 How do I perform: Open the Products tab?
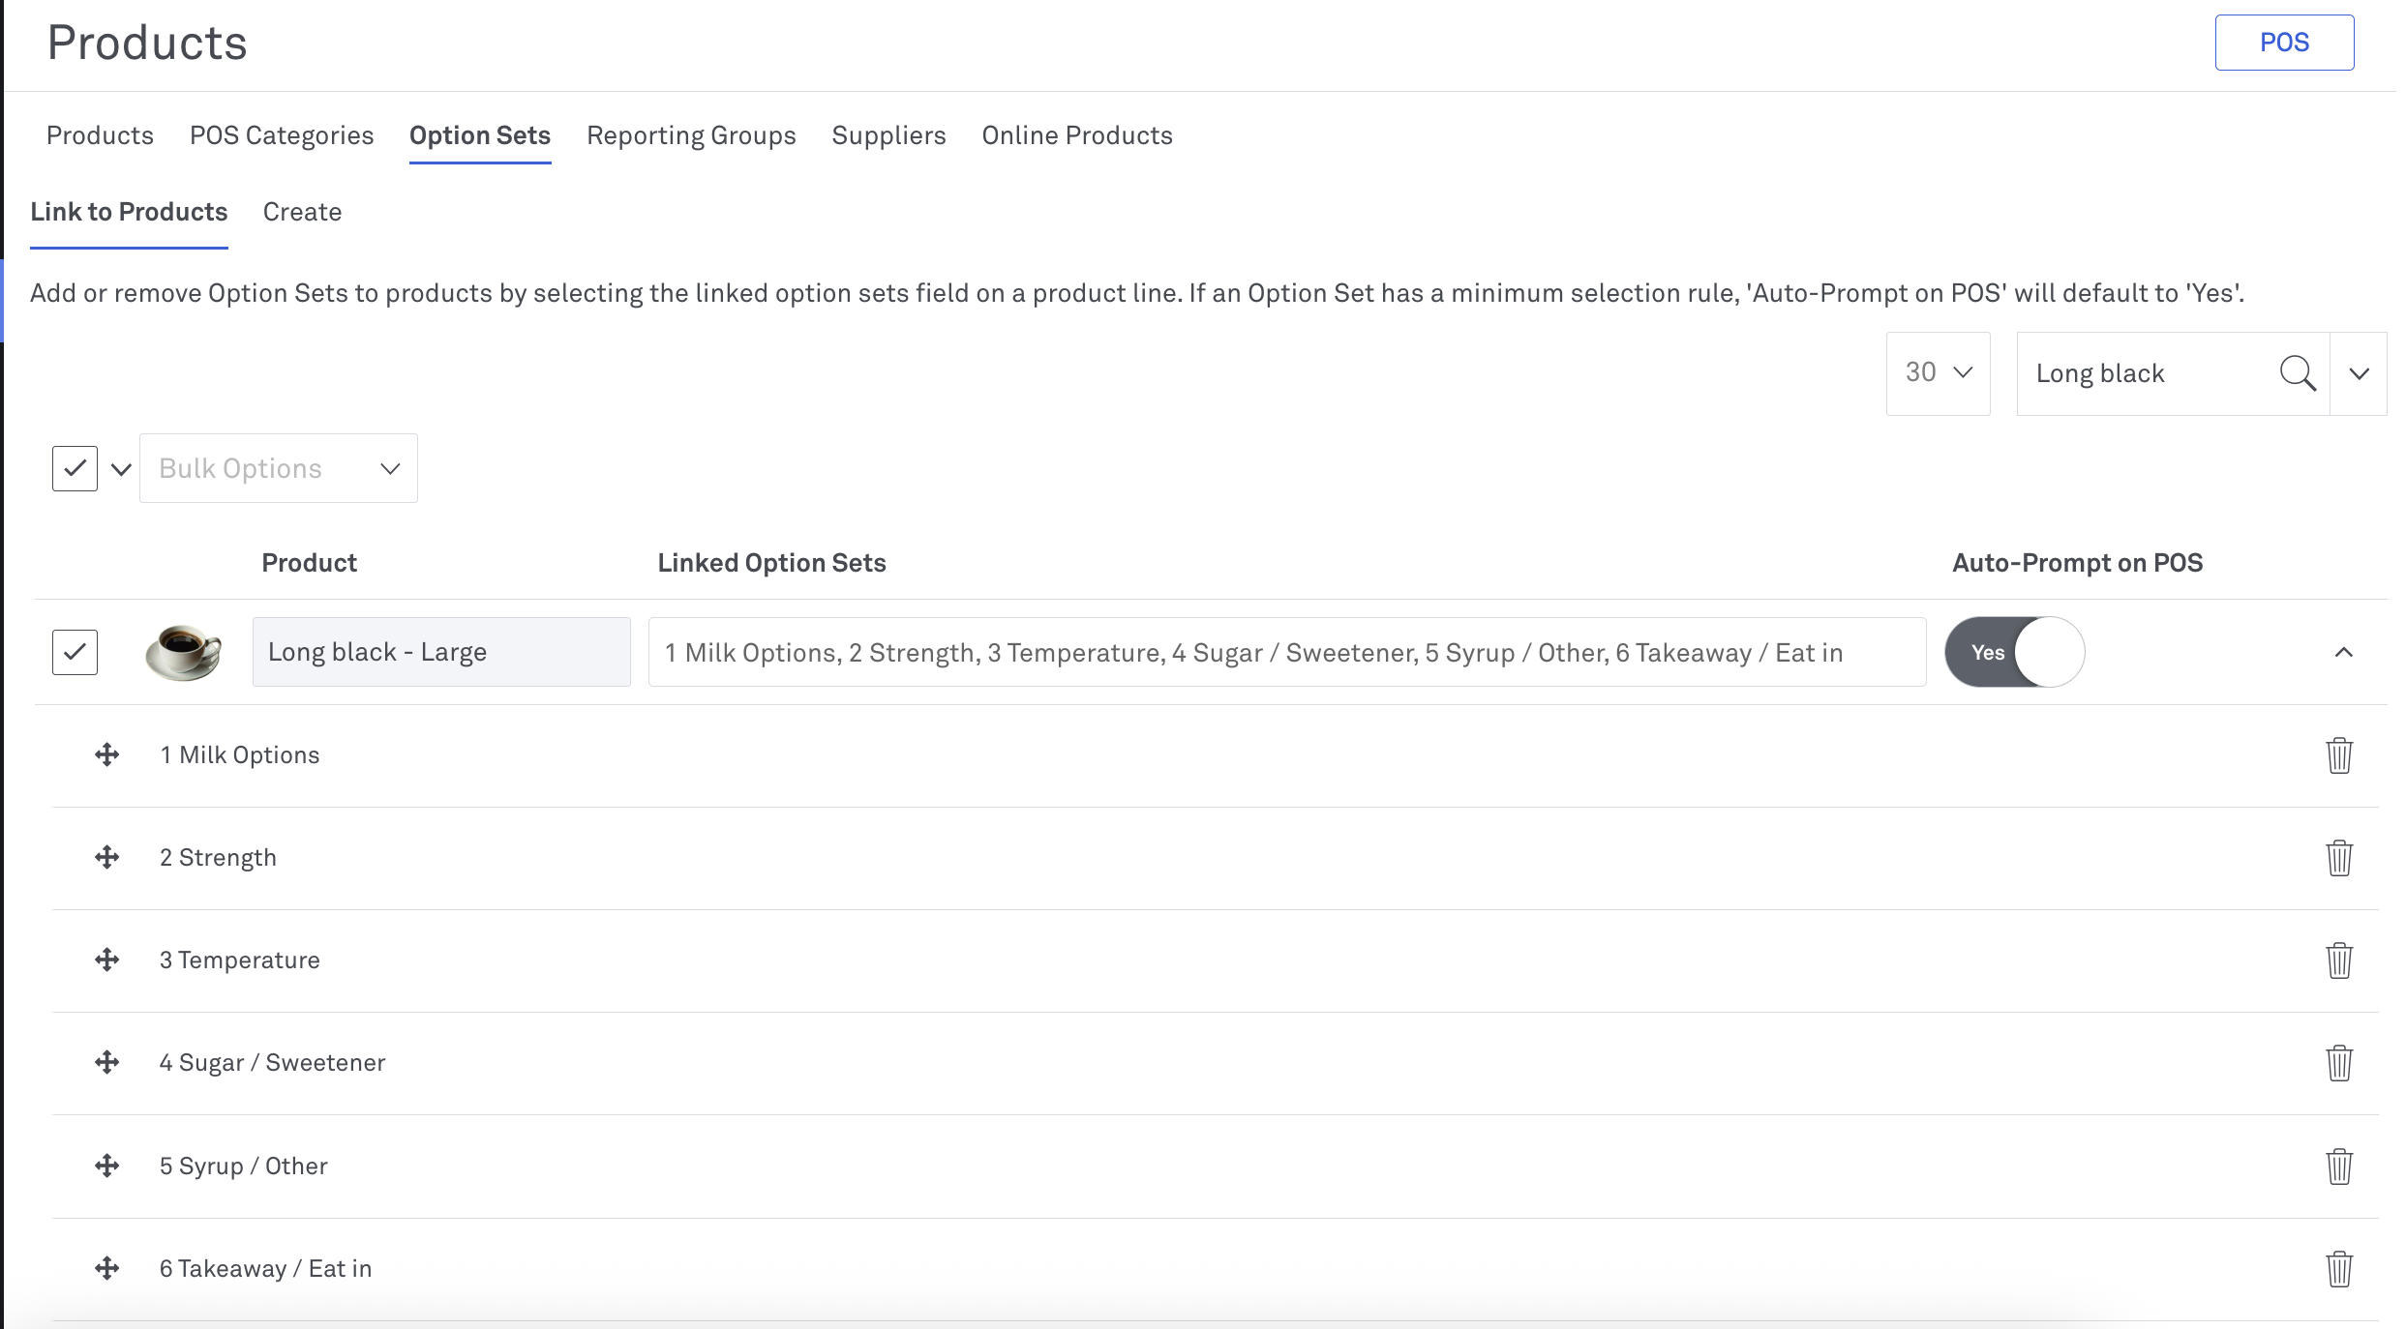tap(100, 135)
